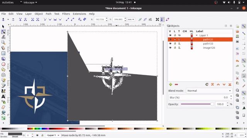
Task: Toggle the eye for image126
Action: pyautogui.click(x=170, y=48)
